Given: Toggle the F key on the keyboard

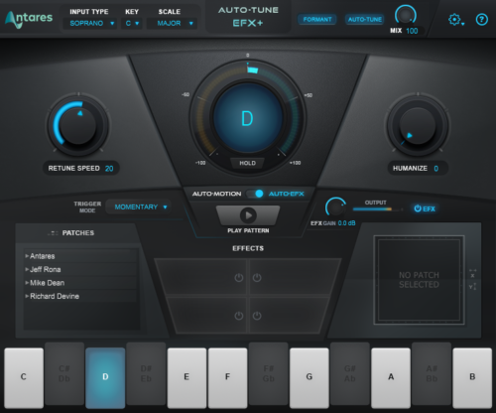Looking at the screenshot, I should tap(227, 377).
